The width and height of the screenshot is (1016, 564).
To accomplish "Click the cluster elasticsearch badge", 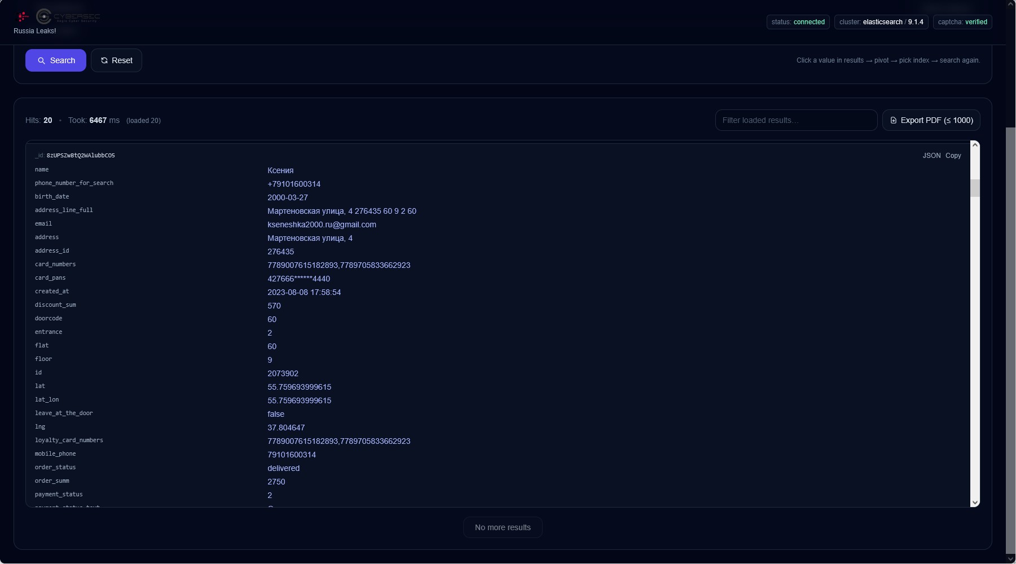I will click(881, 22).
